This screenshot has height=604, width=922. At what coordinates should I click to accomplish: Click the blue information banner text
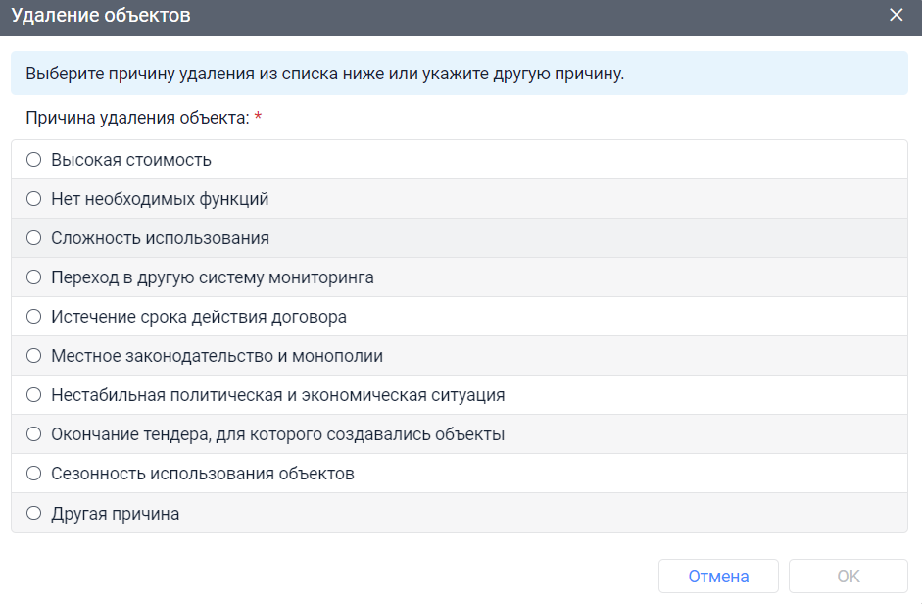[x=323, y=73]
